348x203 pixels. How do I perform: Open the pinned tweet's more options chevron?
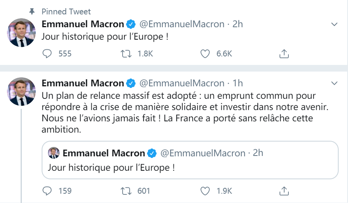[334, 24]
